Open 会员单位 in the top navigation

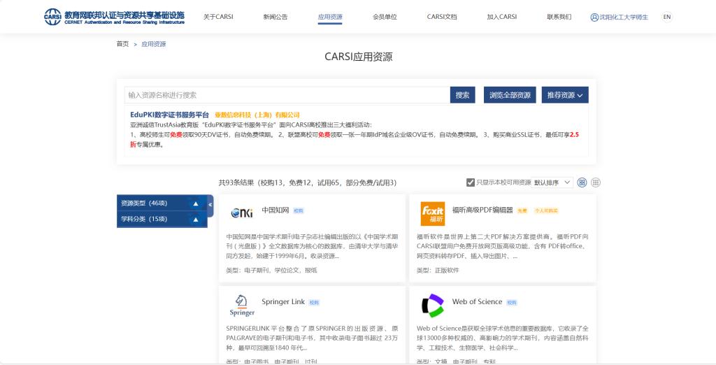pyautogui.click(x=385, y=17)
